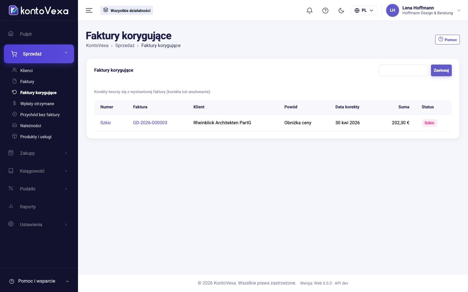Expand the Księgowość sidebar section
Screen dimensions: 468x292
coord(39,171)
